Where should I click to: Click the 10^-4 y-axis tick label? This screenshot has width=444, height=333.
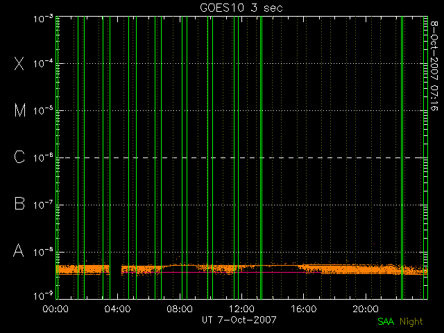pyautogui.click(x=43, y=63)
